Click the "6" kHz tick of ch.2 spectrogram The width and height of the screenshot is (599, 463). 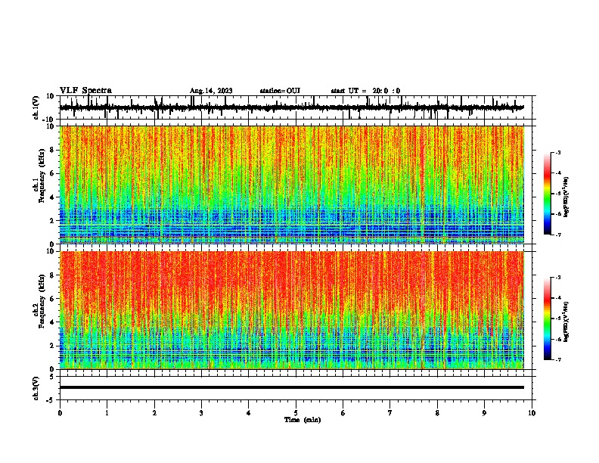click(52, 299)
